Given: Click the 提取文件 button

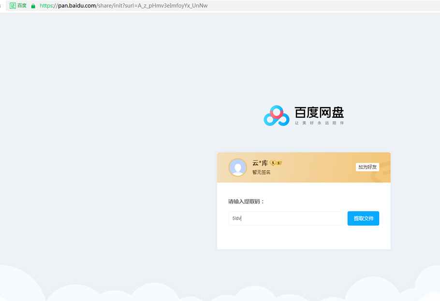Looking at the screenshot, I should (x=363, y=218).
